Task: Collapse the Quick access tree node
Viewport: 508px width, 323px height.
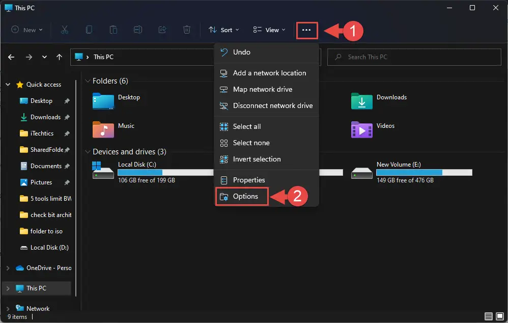Action: pos(8,85)
